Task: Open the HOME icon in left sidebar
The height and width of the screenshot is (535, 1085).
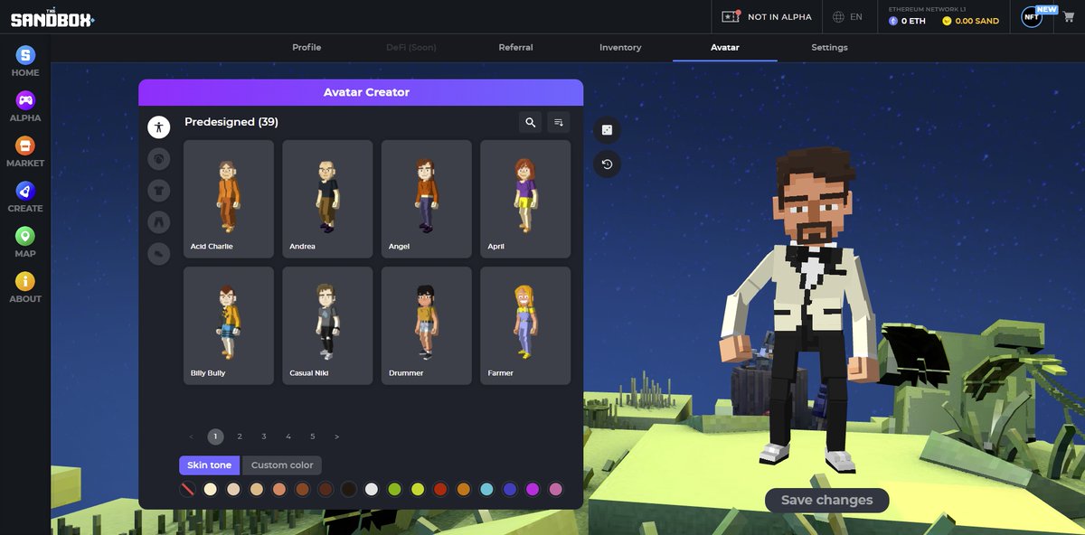Action: (x=25, y=55)
